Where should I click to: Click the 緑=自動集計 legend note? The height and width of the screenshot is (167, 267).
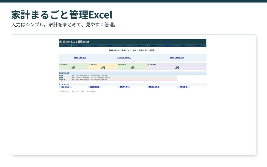[x=91, y=91]
